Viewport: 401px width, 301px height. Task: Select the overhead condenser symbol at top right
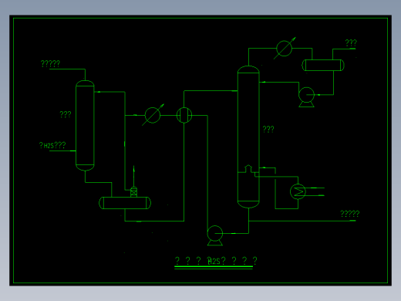click(285, 49)
